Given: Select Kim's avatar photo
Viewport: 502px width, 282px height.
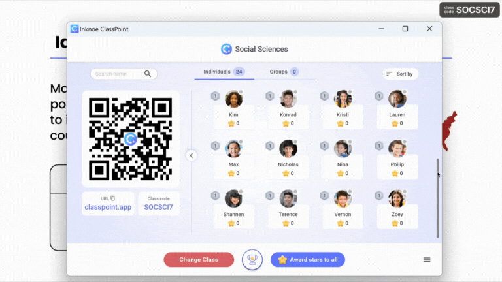Looking at the screenshot, I should [x=234, y=99].
